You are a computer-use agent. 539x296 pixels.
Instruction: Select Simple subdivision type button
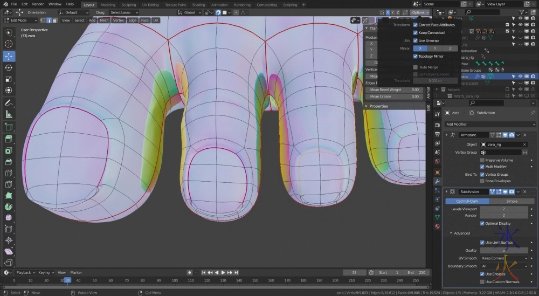512,201
